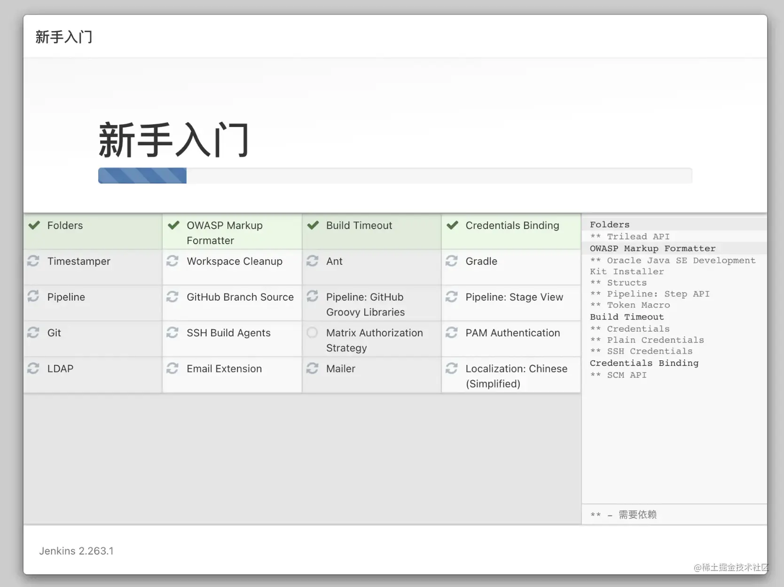
Task: Click sync icon for Localization: Chinese (Simplified)
Action: click(452, 368)
